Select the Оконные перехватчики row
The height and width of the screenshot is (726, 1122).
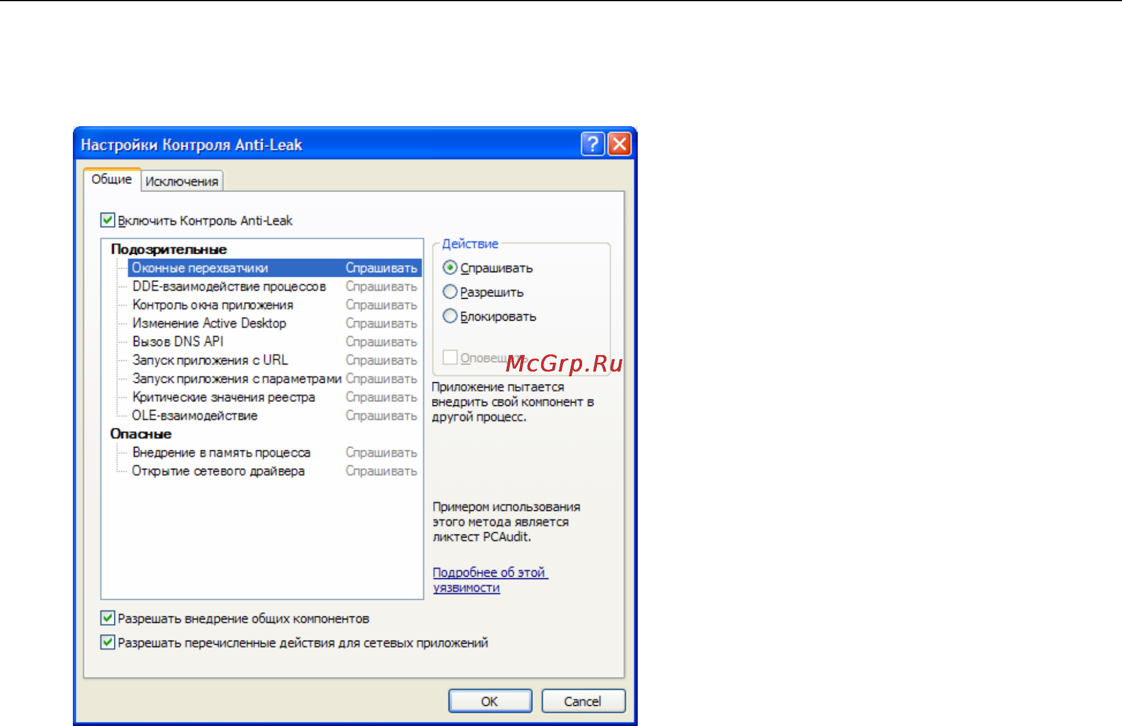coord(275,268)
